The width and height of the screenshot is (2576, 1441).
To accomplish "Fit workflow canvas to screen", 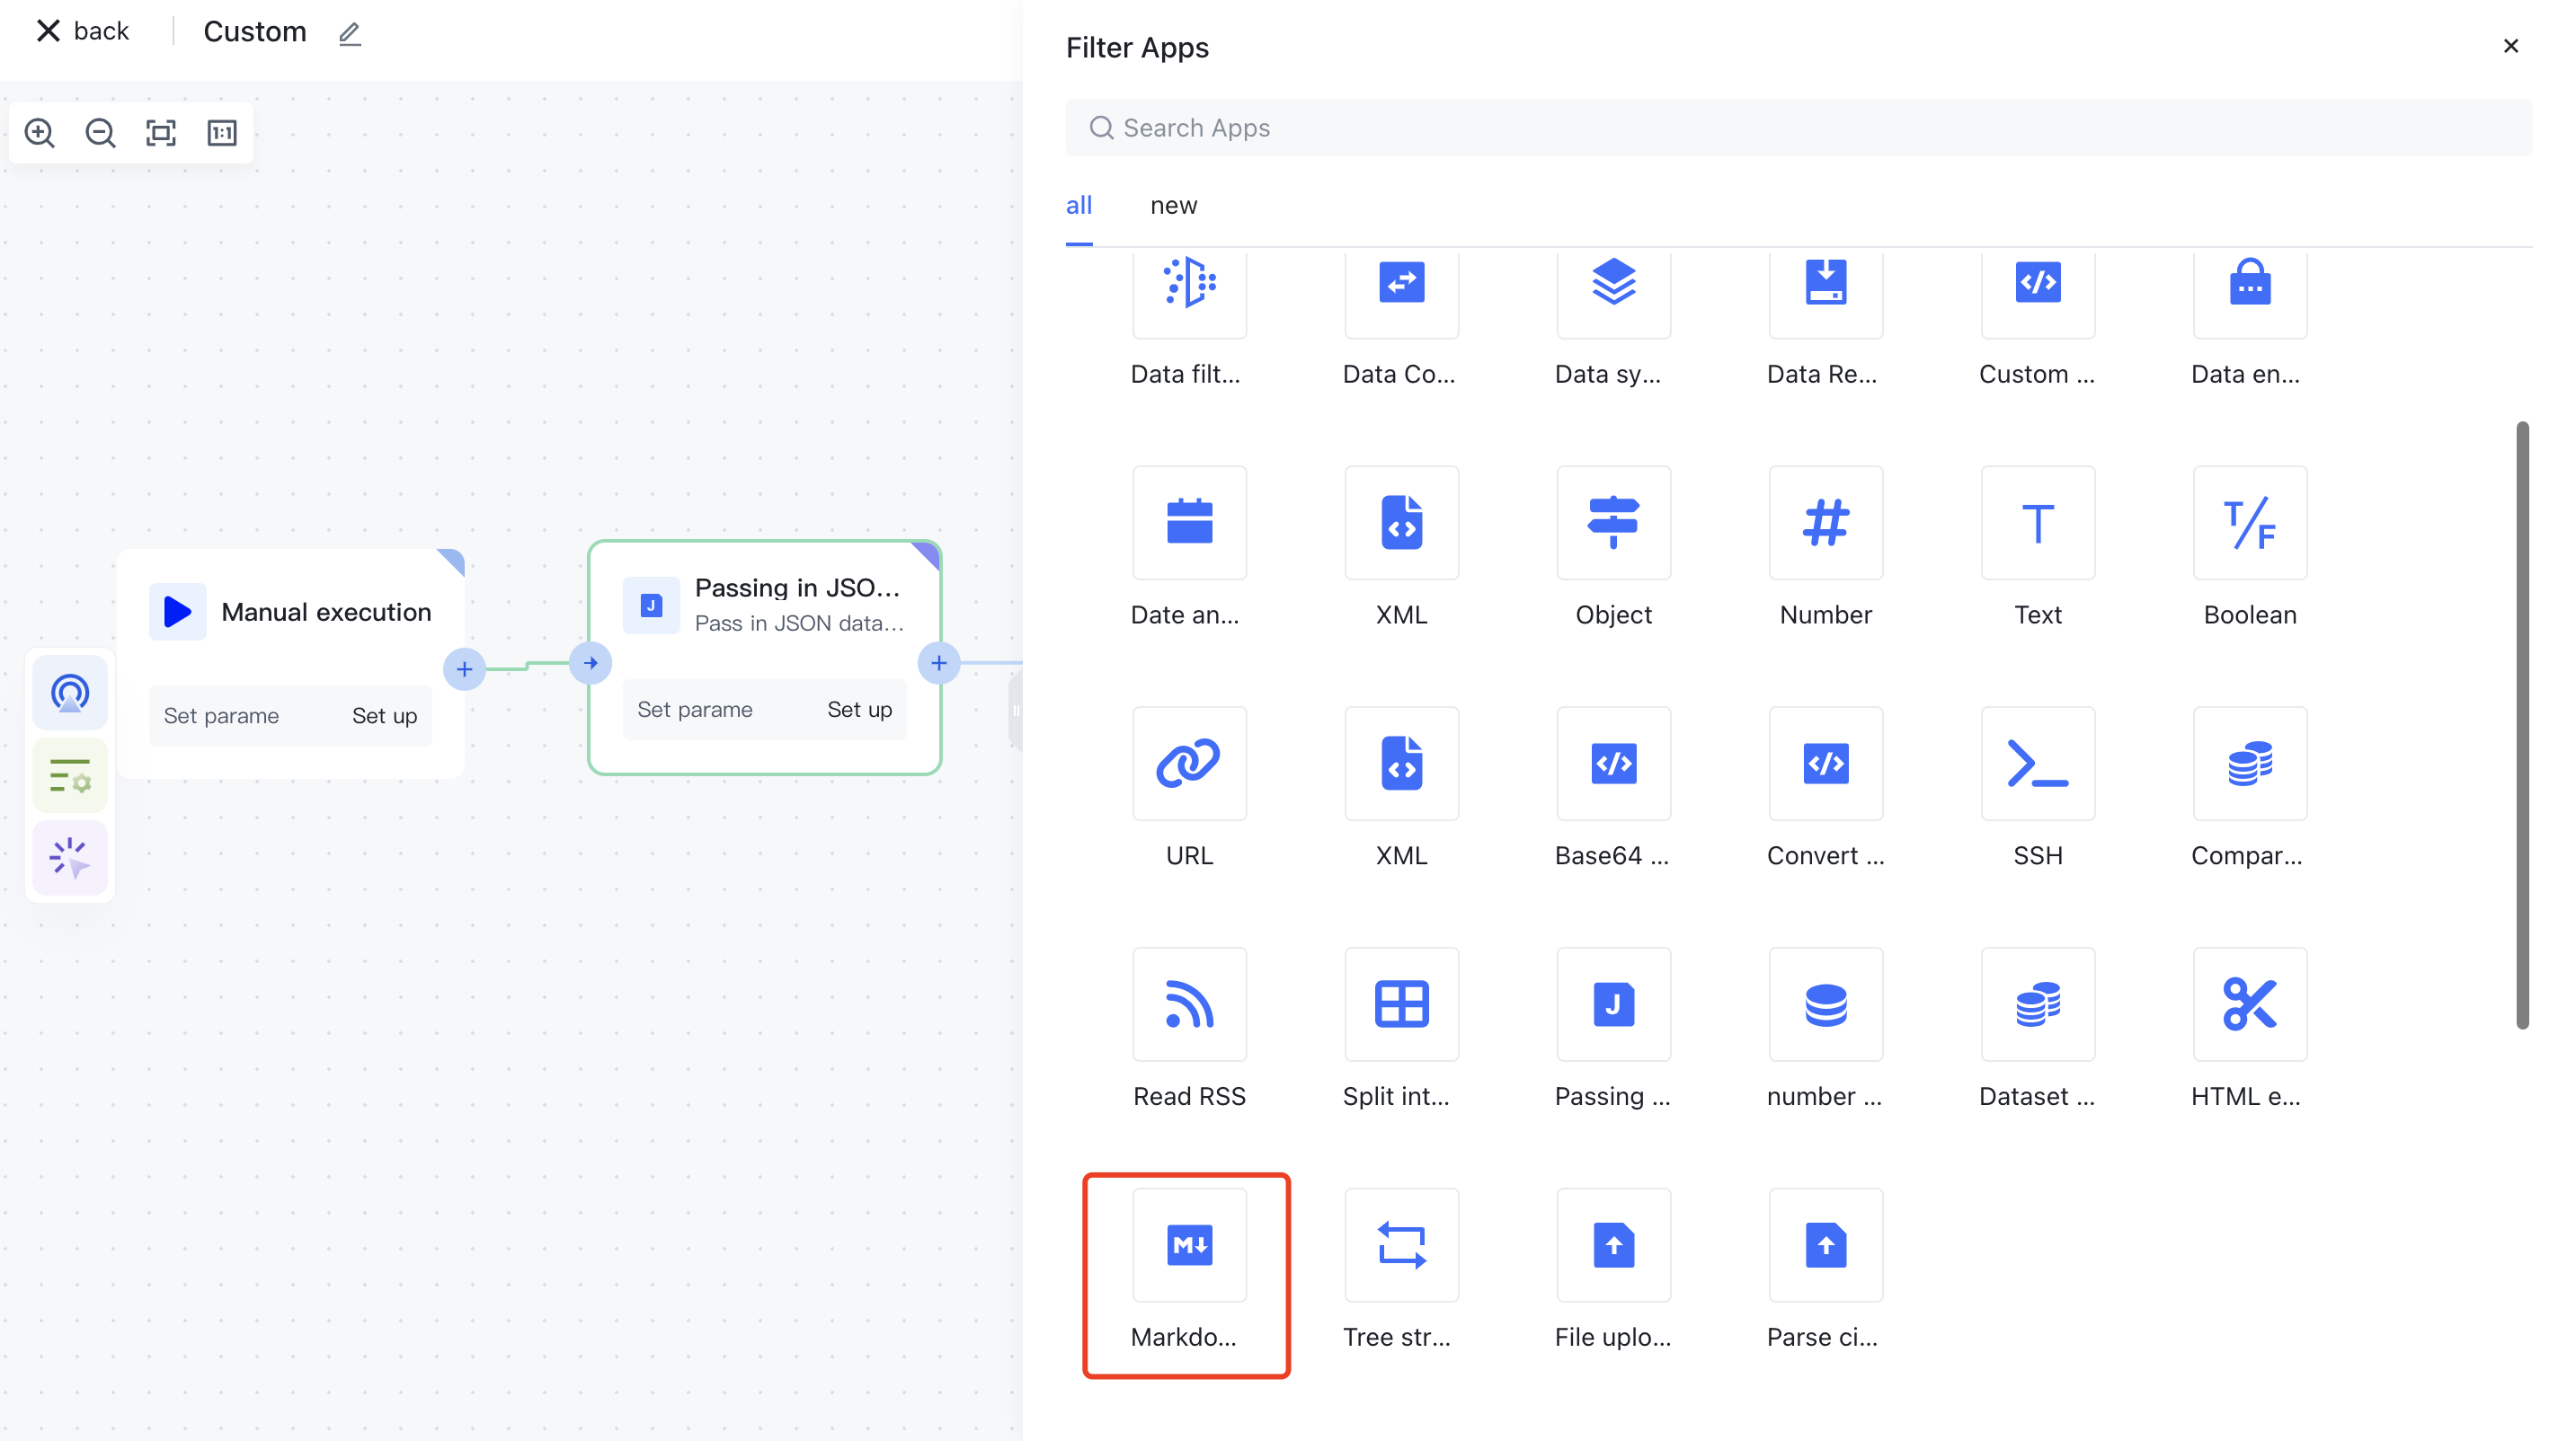I will tap(161, 132).
